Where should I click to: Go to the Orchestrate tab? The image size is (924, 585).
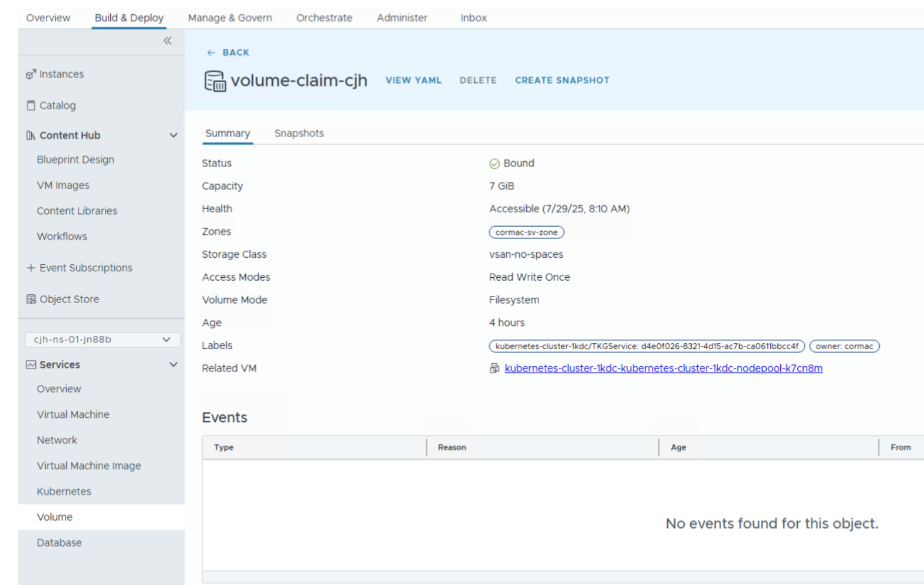pos(324,18)
